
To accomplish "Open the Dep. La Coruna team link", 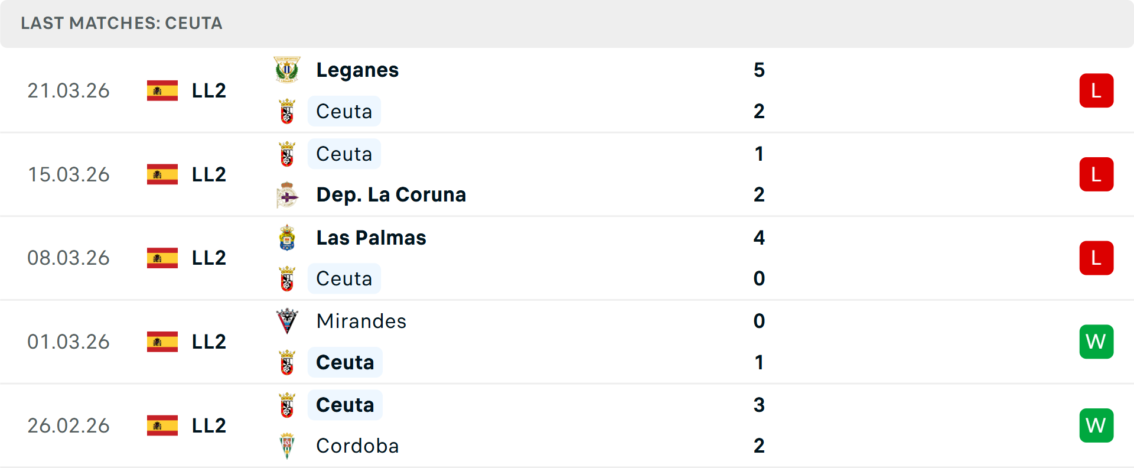I will [391, 195].
